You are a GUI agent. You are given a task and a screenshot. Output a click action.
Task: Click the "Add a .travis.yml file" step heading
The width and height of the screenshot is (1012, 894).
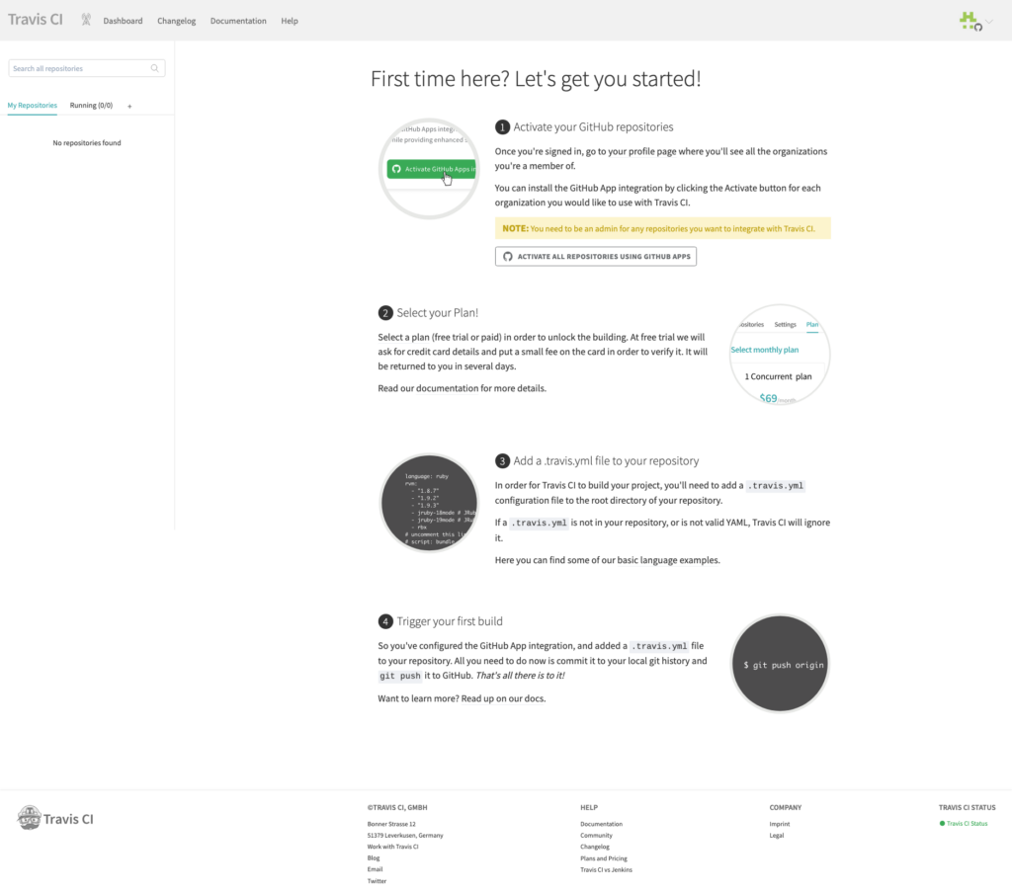click(x=606, y=460)
